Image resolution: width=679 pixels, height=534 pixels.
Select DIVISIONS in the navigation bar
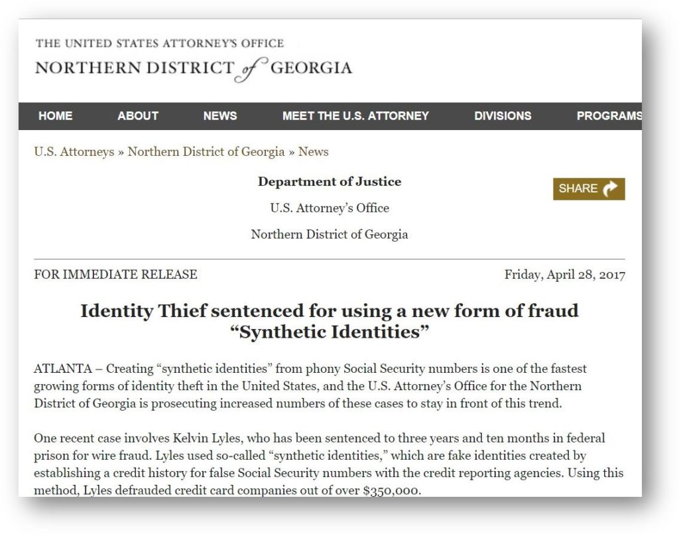tap(503, 115)
